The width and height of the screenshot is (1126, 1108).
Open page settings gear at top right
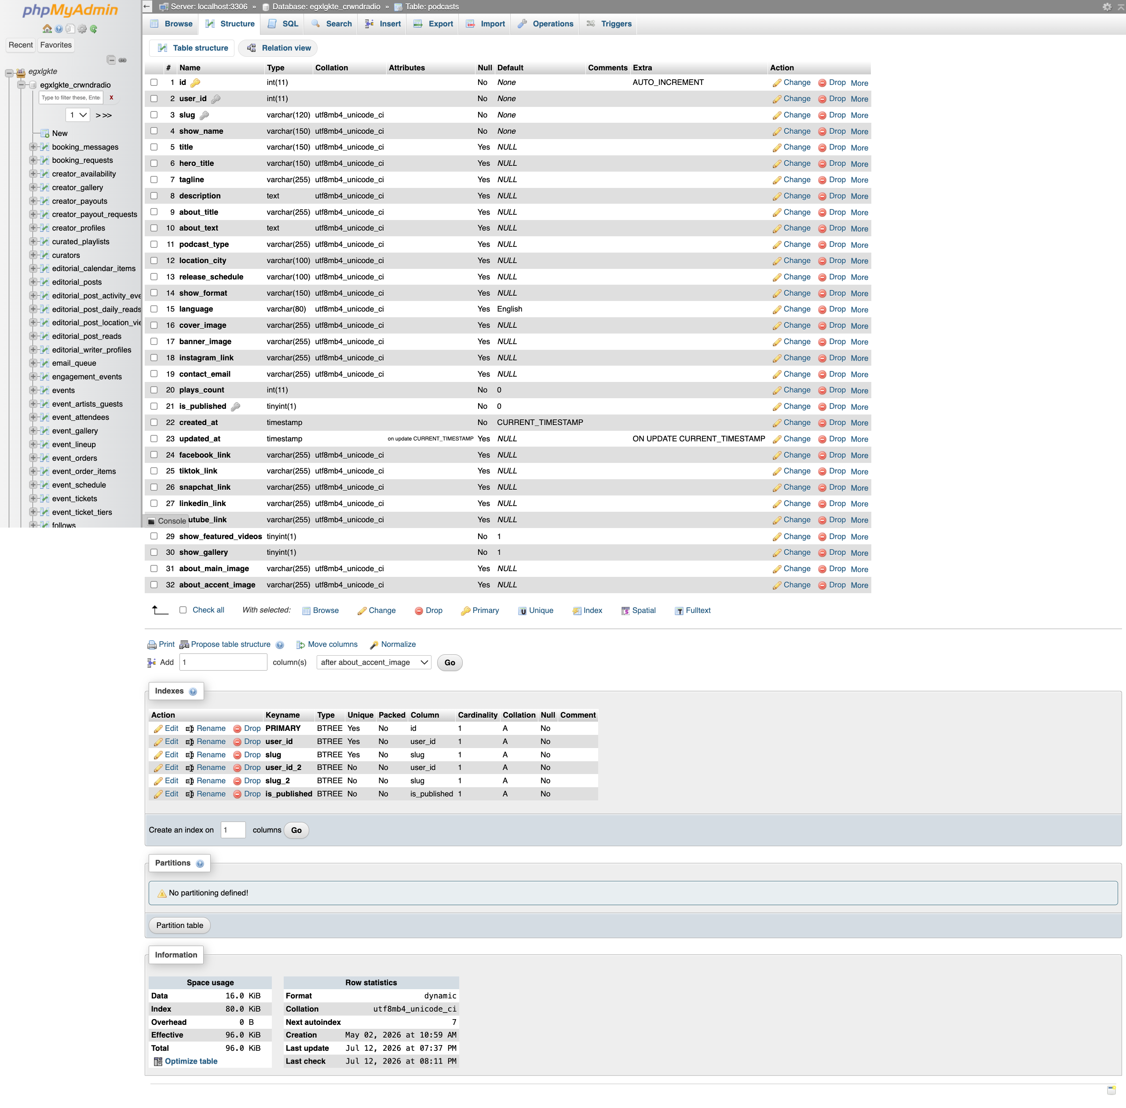coord(1107,7)
